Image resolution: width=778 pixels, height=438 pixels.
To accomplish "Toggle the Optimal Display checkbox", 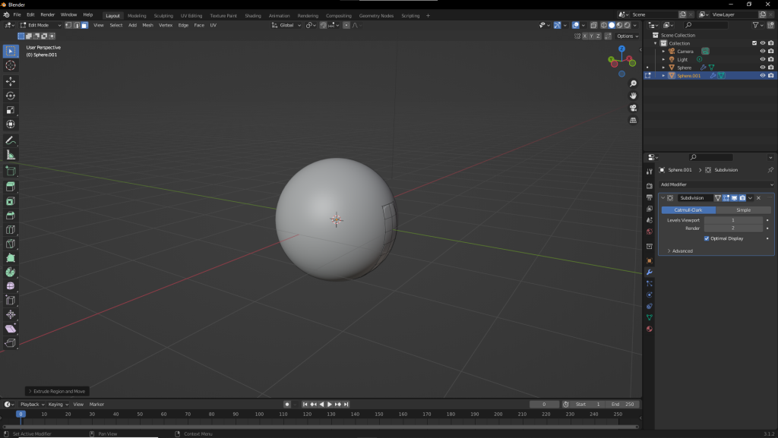I will tap(707, 238).
